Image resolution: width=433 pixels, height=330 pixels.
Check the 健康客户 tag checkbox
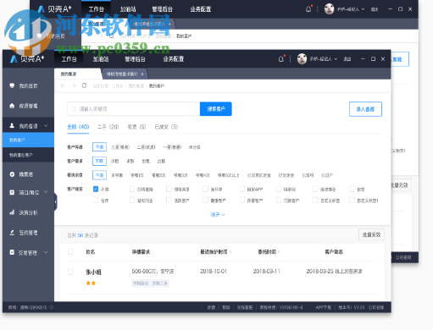pyautogui.click(x=205, y=201)
